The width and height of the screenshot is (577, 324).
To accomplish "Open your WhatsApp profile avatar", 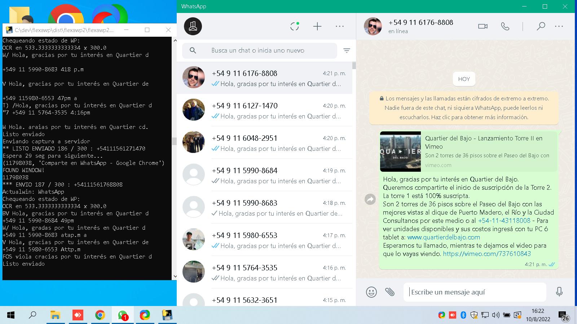I will pos(193,26).
